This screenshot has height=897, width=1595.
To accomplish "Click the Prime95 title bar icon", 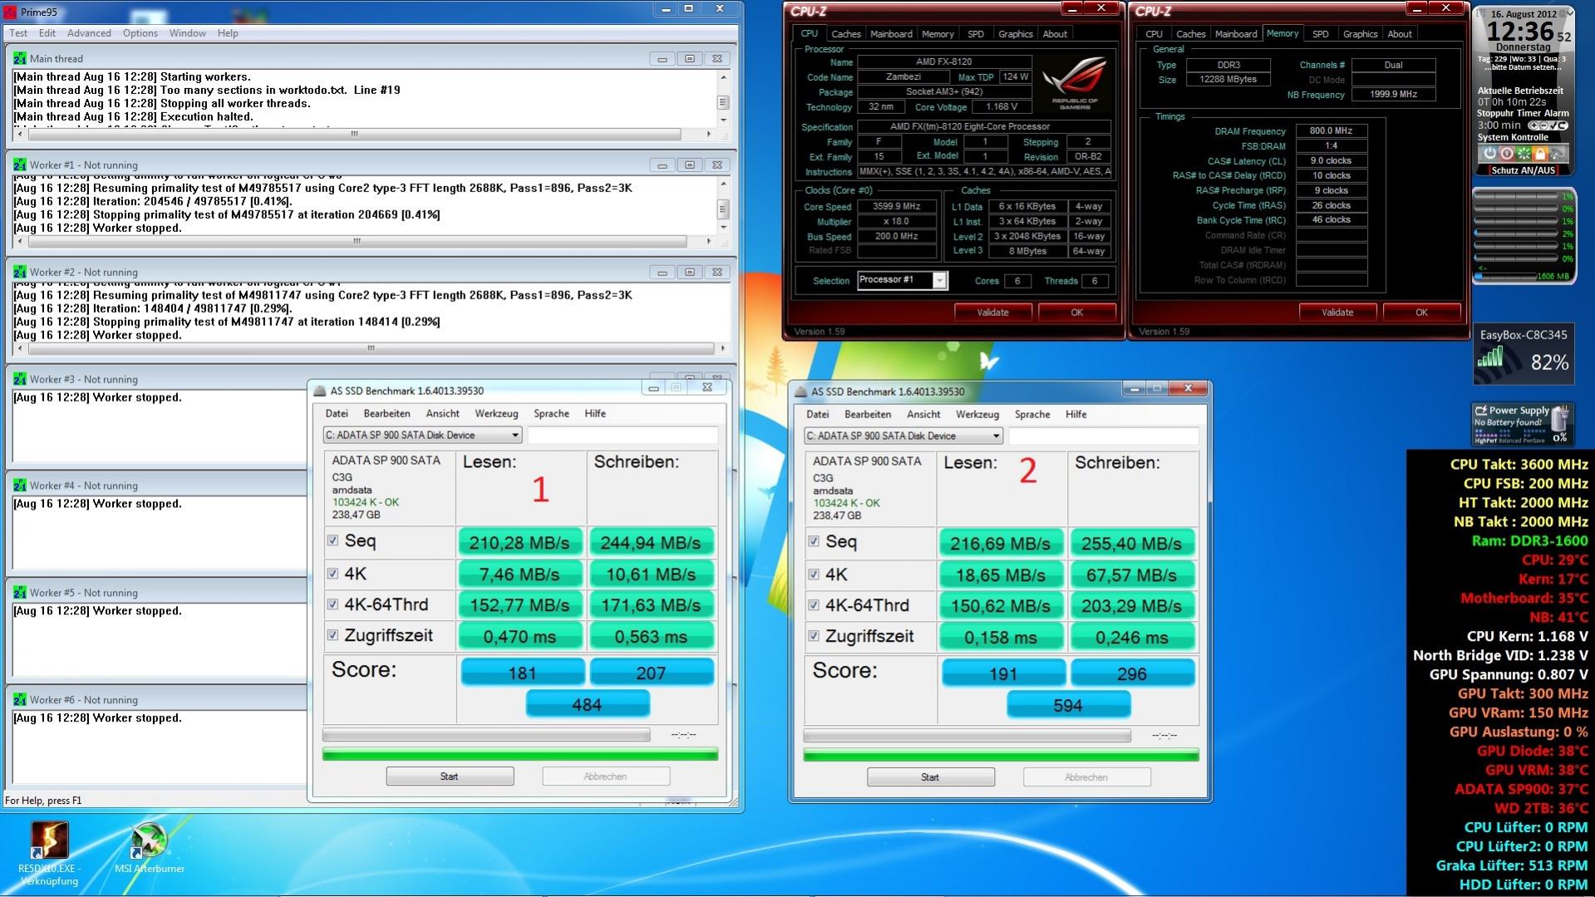I will click(10, 12).
